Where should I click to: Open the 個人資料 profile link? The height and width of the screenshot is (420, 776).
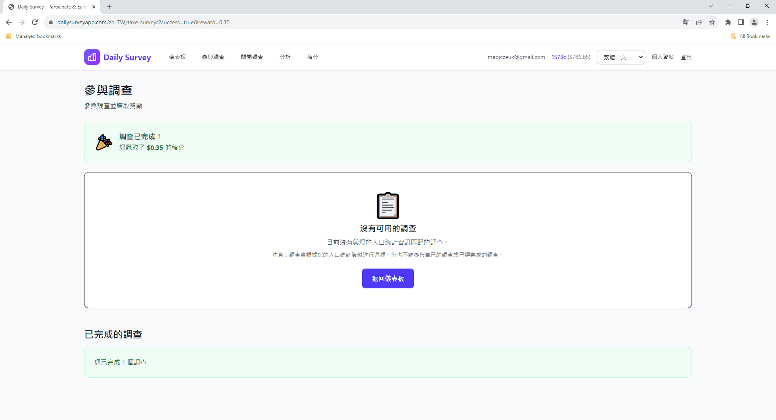tap(663, 57)
